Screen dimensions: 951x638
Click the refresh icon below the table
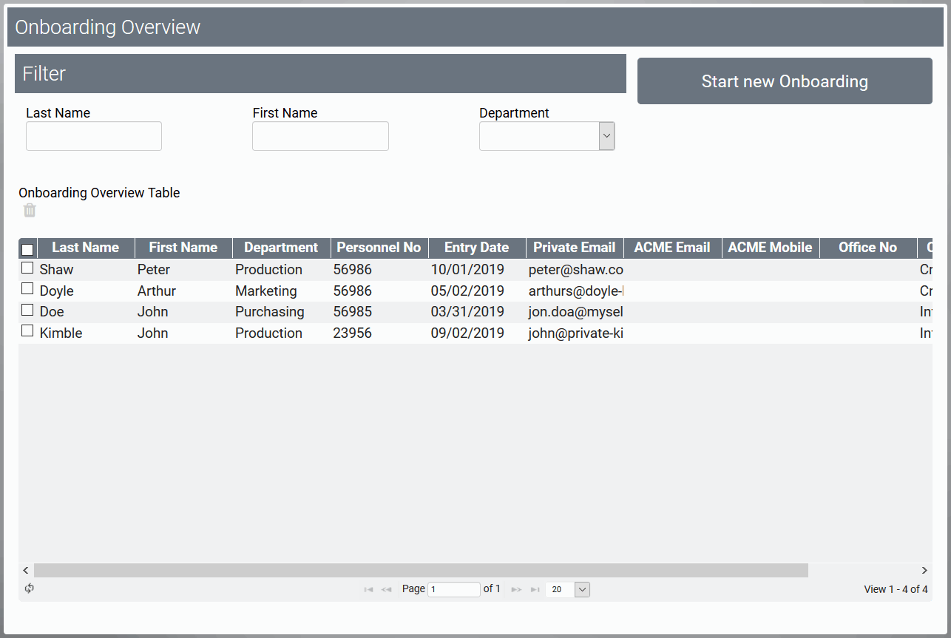(30, 588)
